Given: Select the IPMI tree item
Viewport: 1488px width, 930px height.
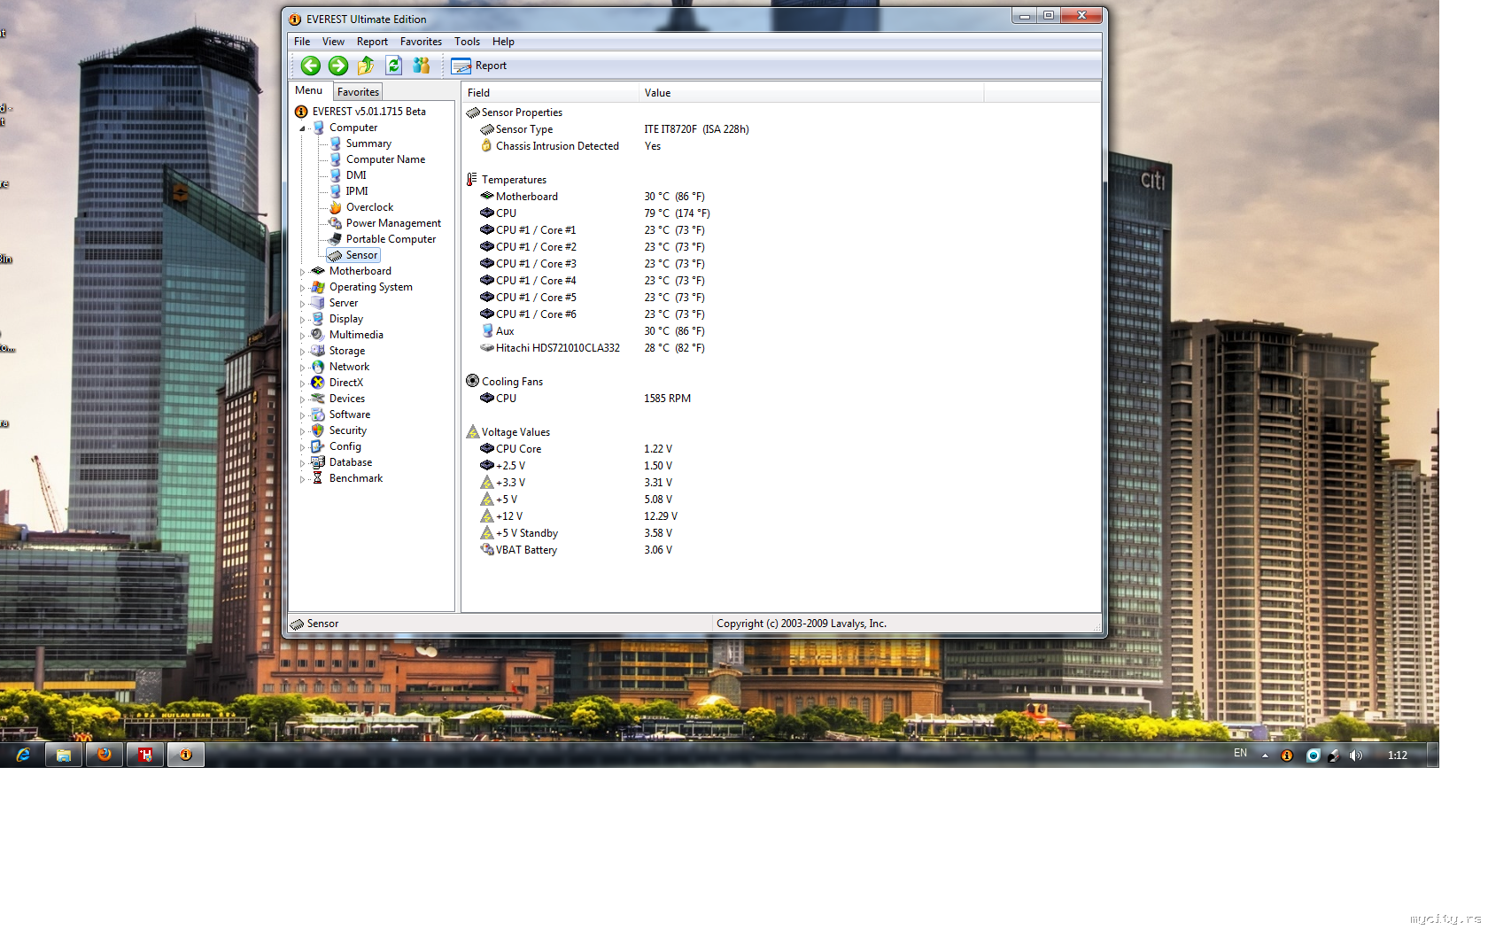Looking at the screenshot, I should pyautogui.click(x=357, y=191).
